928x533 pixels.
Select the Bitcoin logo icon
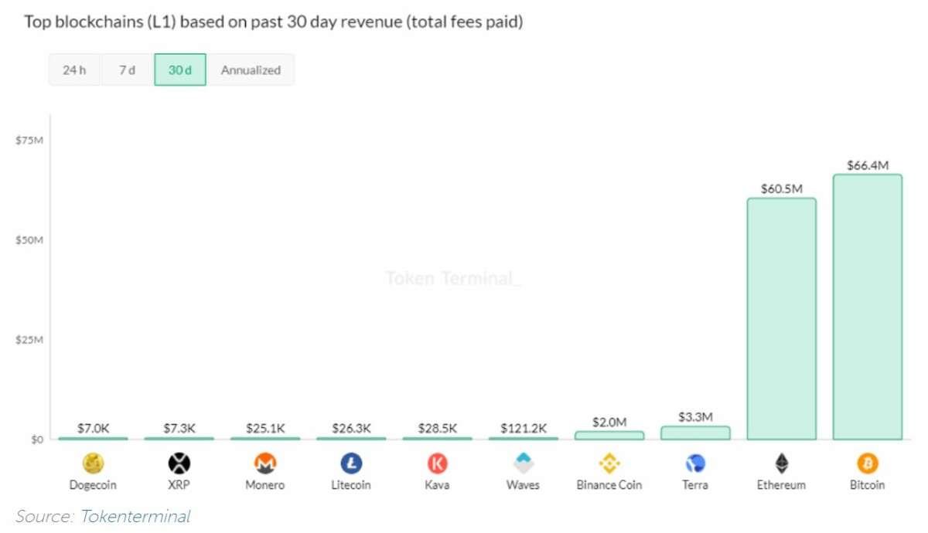coord(867,463)
